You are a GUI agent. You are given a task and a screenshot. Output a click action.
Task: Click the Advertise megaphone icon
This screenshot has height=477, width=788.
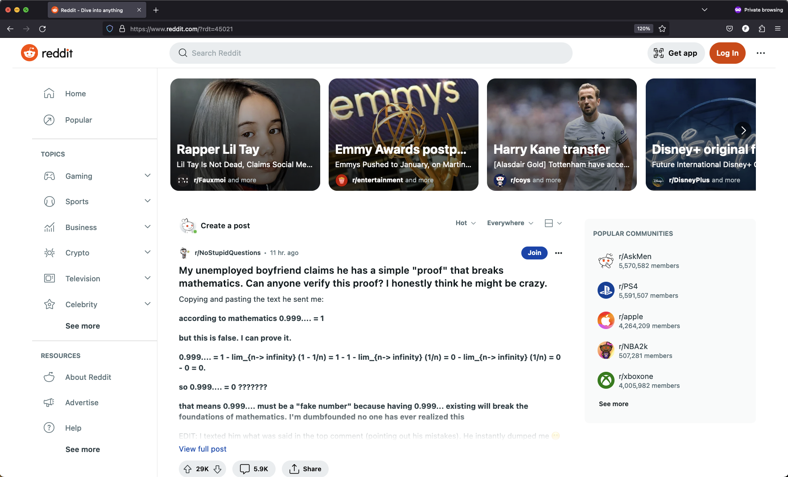[49, 403]
